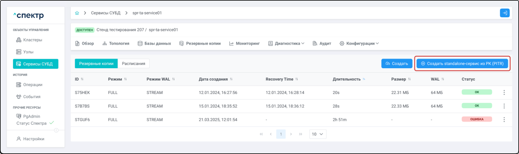The width and height of the screenshot is (519, 154).
Task: Open PgAdmin from sidebar resources
Action: (31, 116)
